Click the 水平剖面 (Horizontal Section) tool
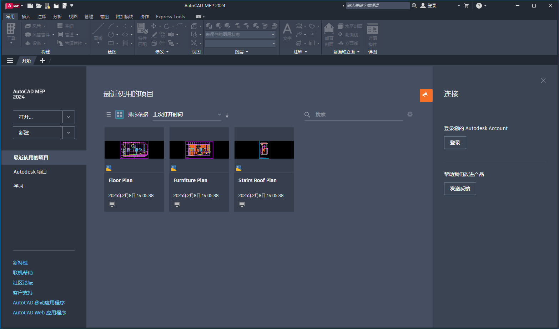 (x=349, y=26)
